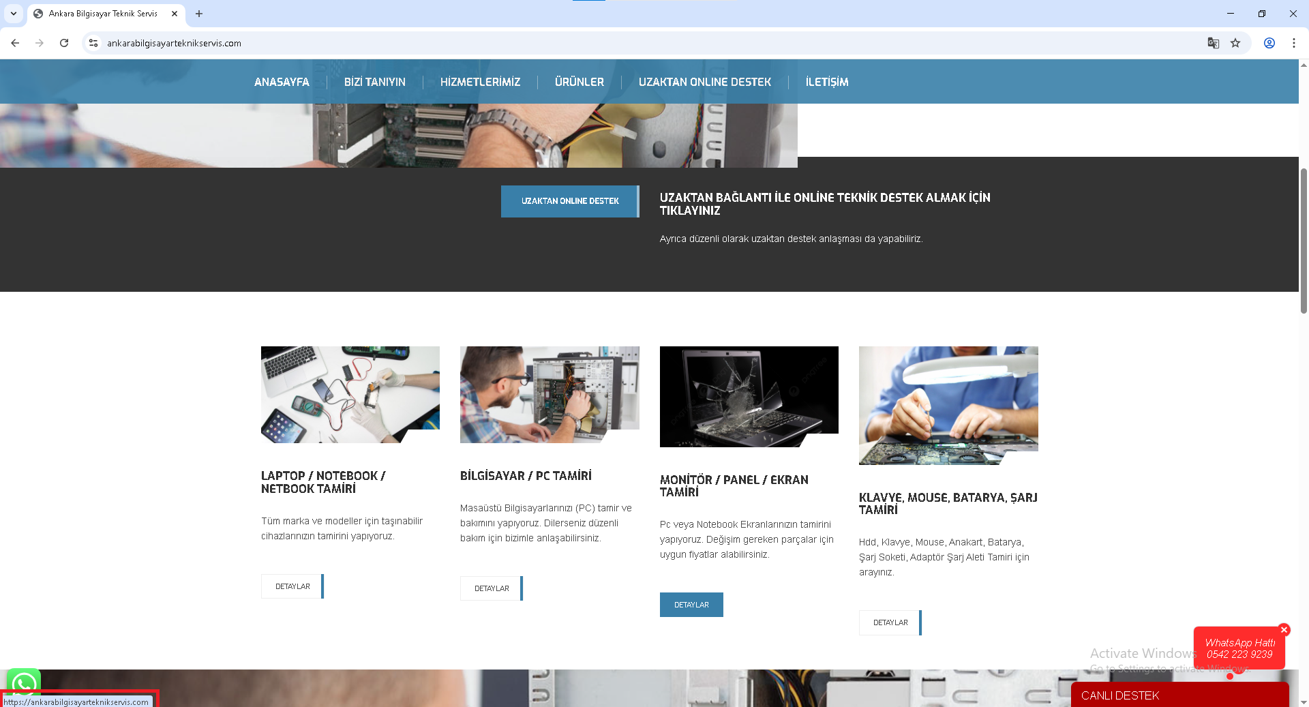
Task: Close the WhatsApp Hattı popup bubble
Action: tap(1284, 630)
